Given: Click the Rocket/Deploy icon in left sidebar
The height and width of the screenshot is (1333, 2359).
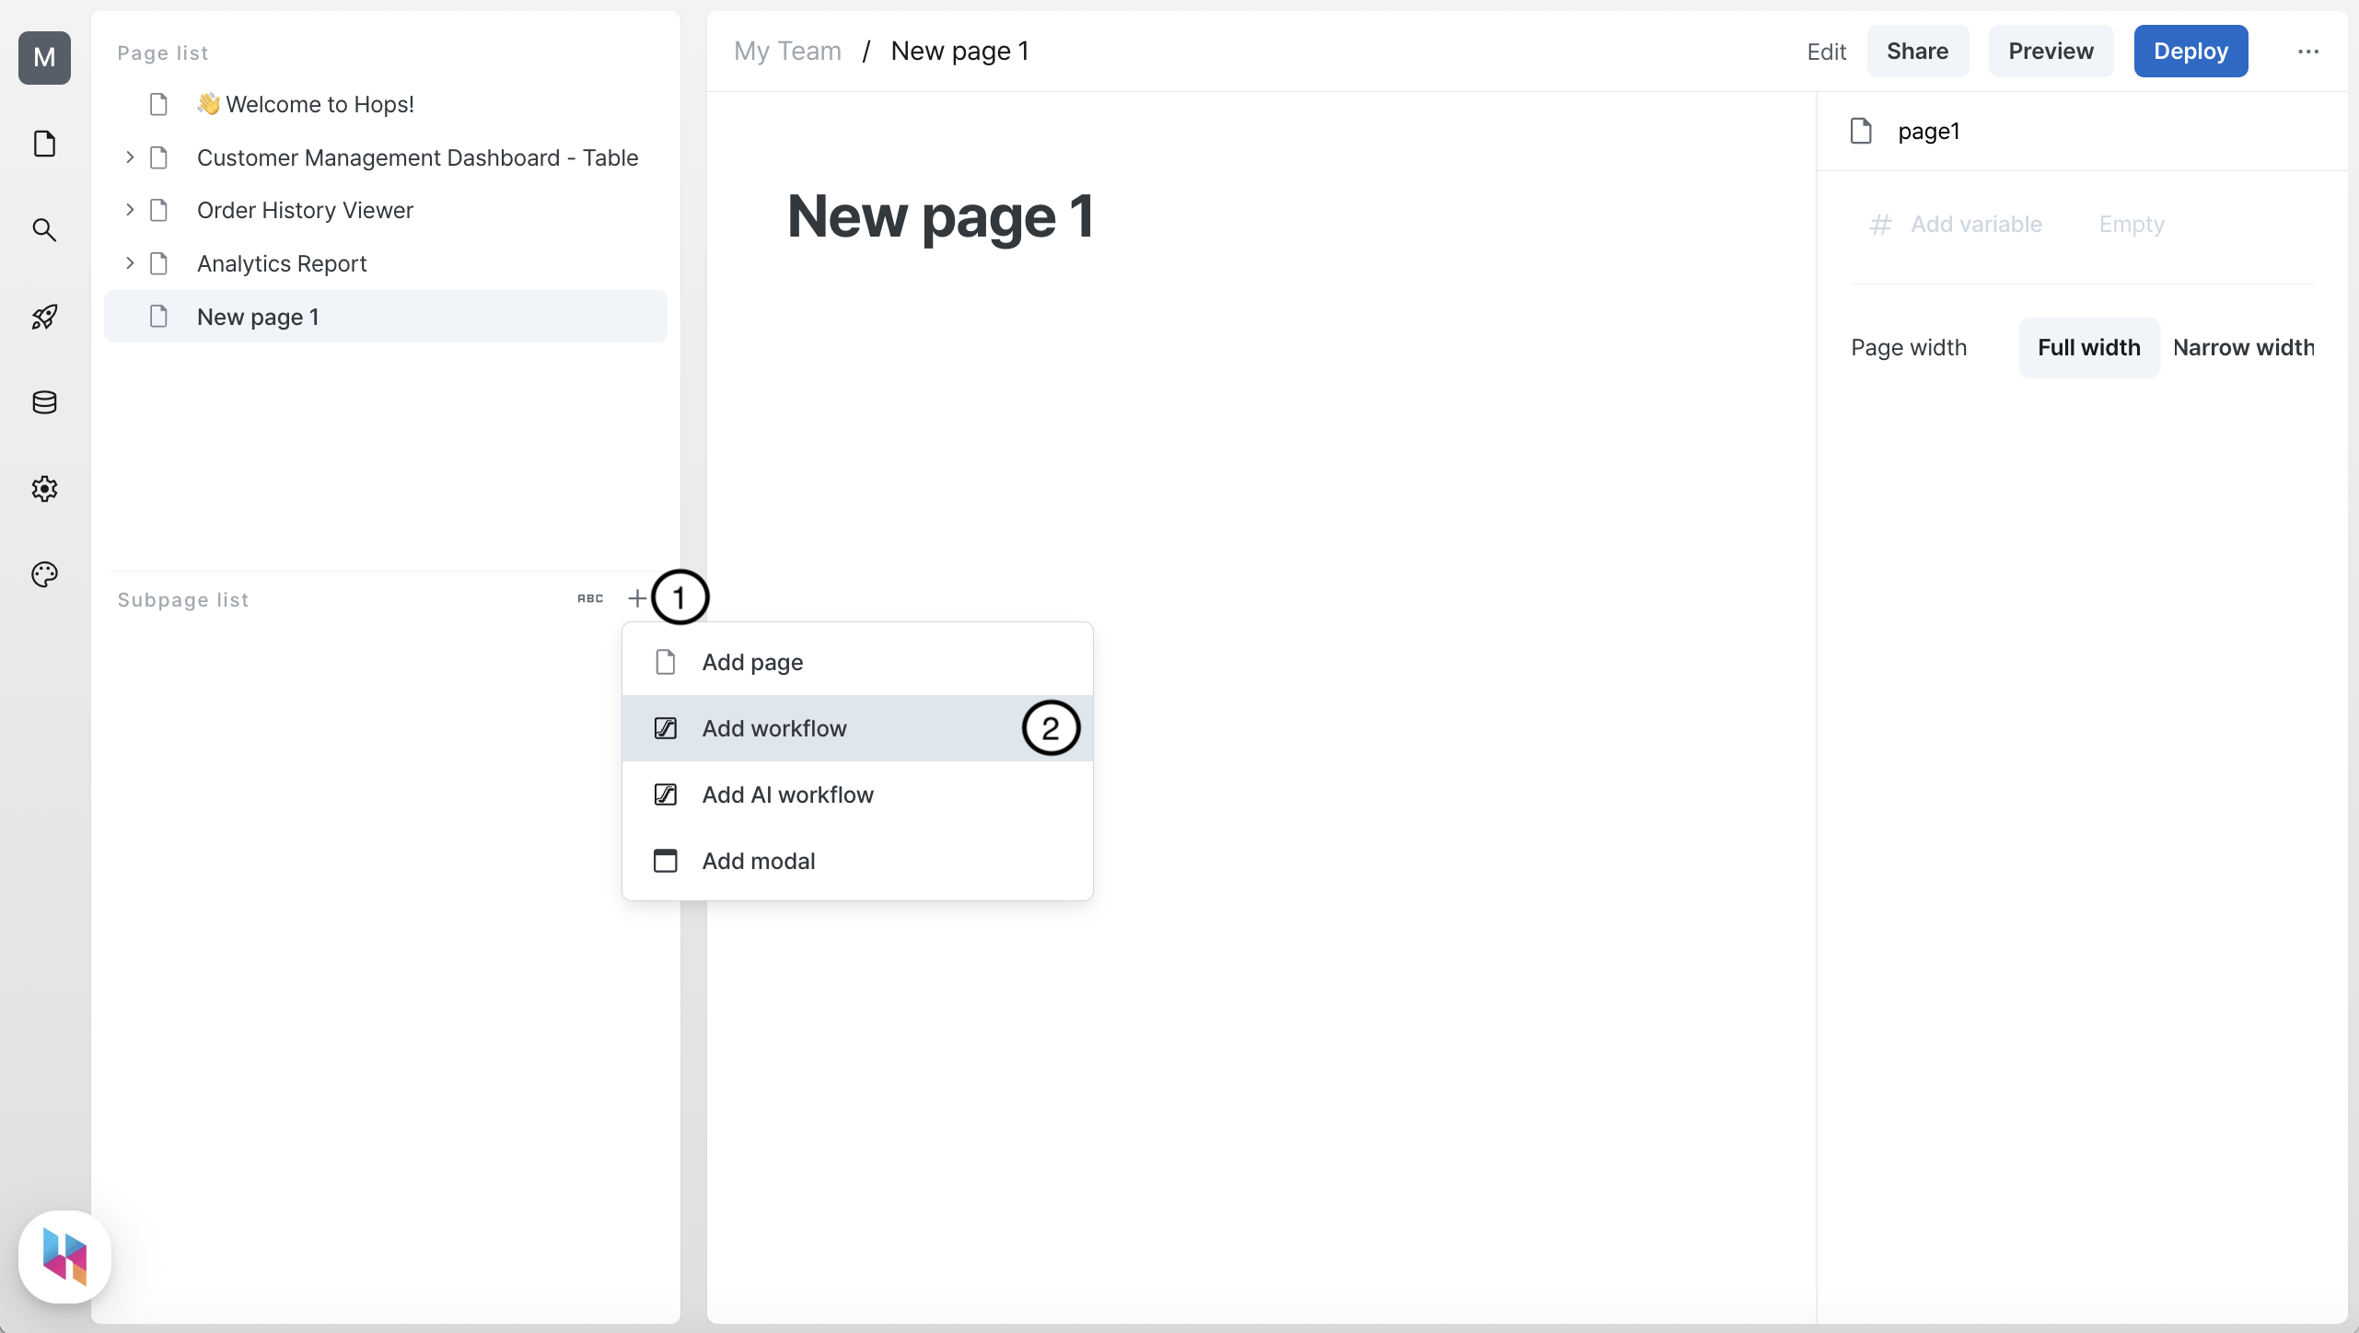Looking at the screenshot, I should click(x=45, y=316).
